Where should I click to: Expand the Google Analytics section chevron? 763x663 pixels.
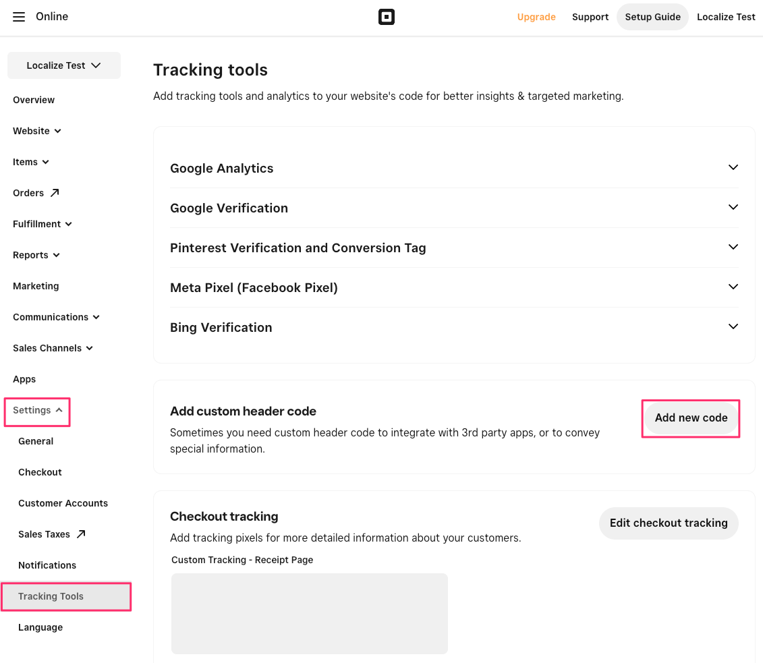pos(733,167)
